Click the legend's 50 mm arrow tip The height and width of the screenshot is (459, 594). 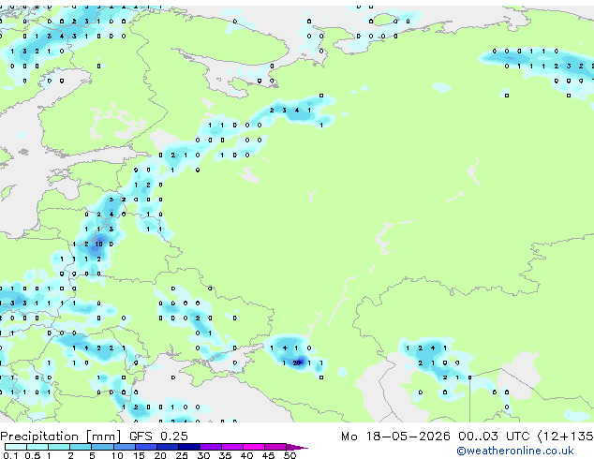tap(297, 447)
